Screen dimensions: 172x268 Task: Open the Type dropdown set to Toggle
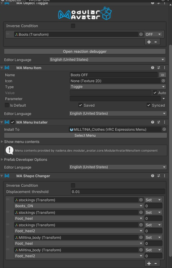(118, 87)
